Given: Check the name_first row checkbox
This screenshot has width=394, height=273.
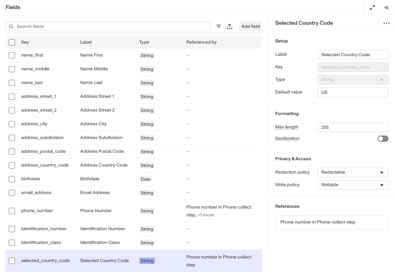Looking at the screenshot, I should click(12, 55).
